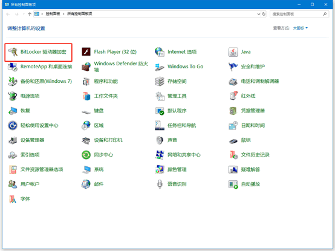Open Windows Defender 防火墙 icon

tap(86, 67)
